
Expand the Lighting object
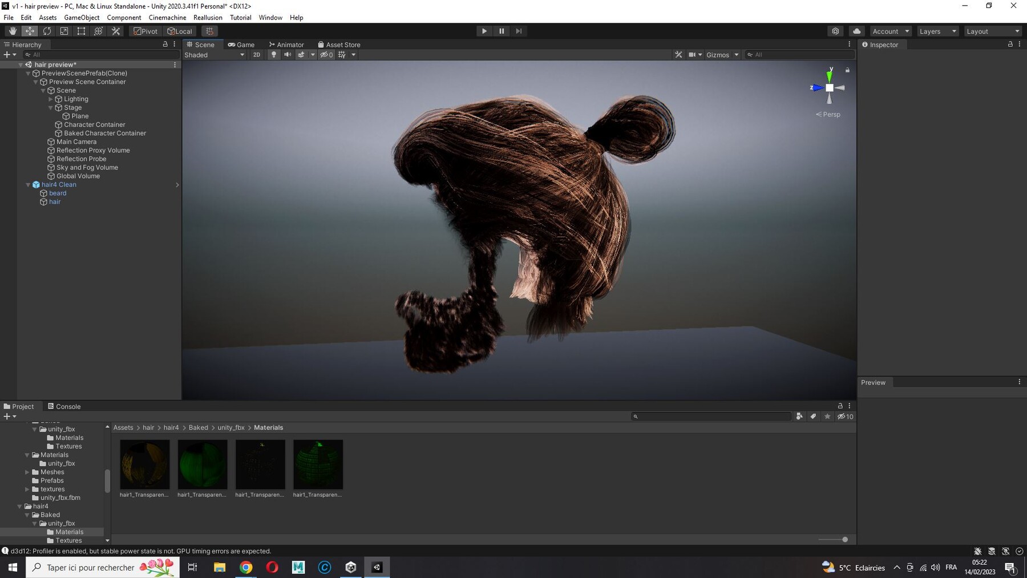pos(51,99)
